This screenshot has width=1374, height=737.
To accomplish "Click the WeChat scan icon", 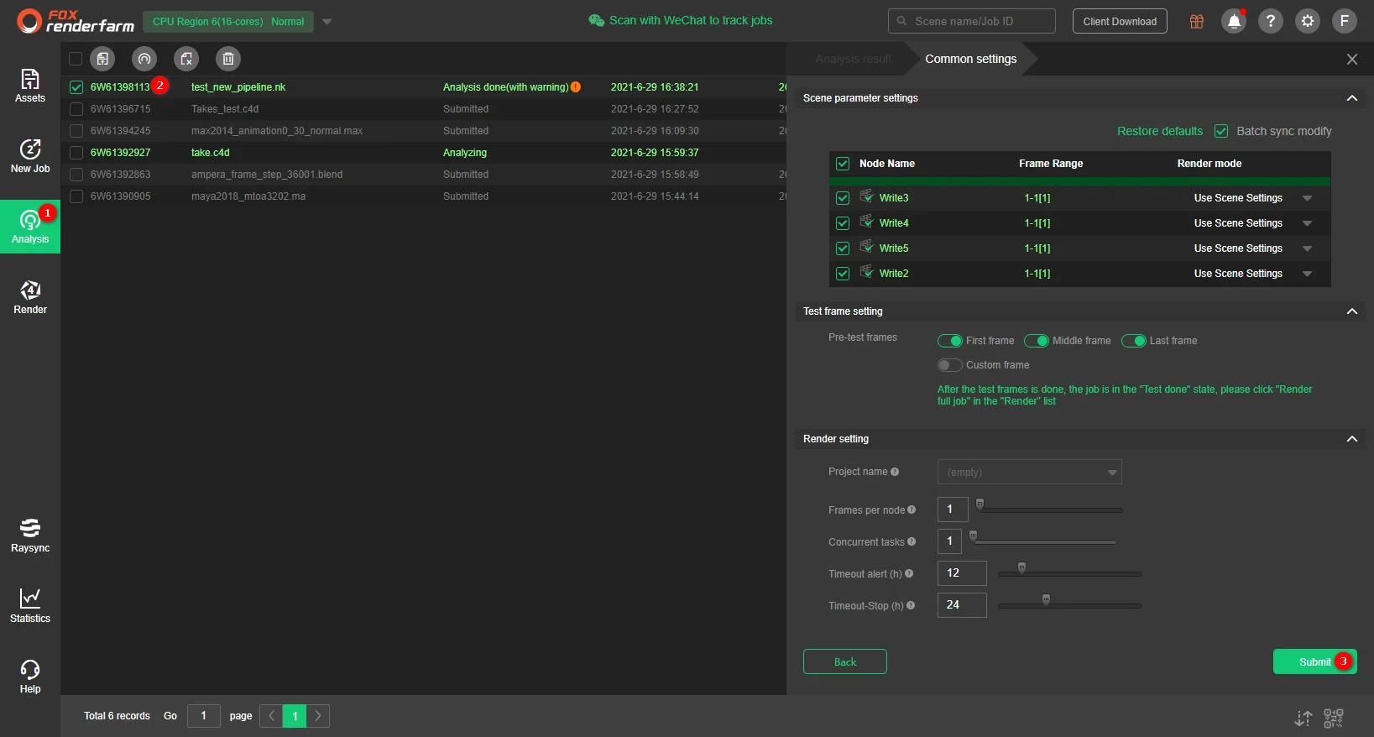I will pyautogui.click(x=597, y=20).
